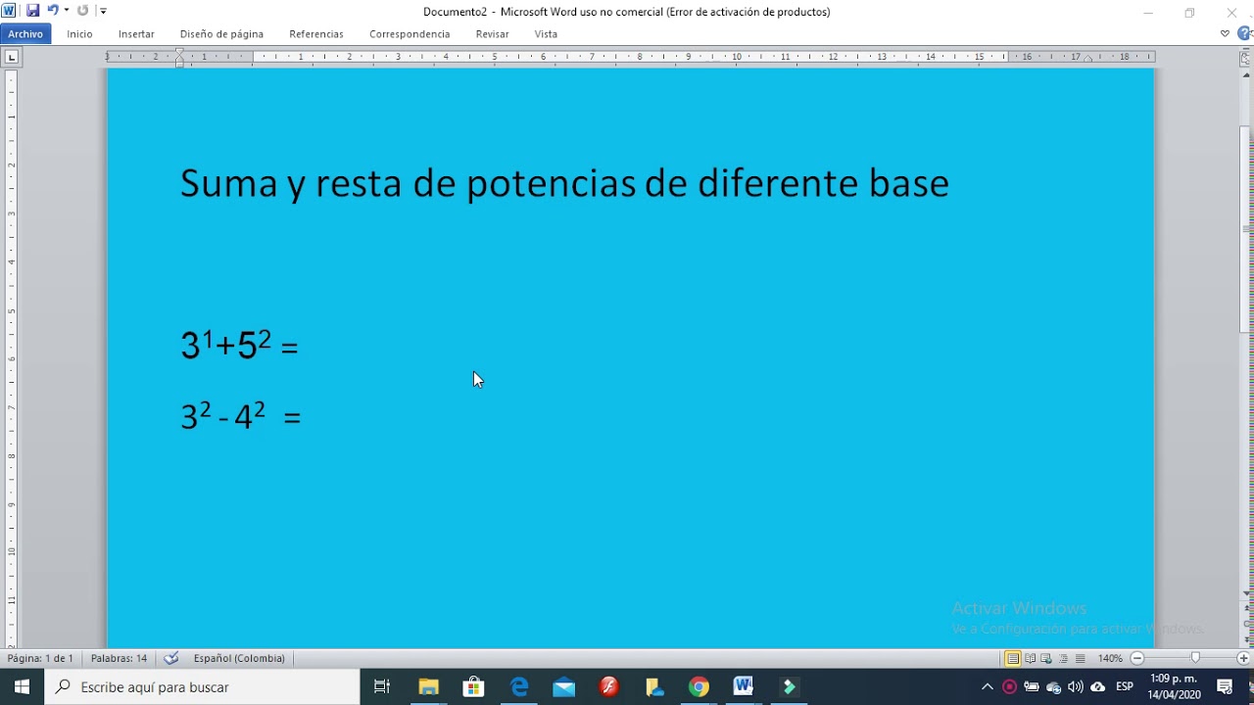Click the vertical scrollbar thumb
The height and width of the screenshot is (705, 1254).
[x=1246, y=230]
